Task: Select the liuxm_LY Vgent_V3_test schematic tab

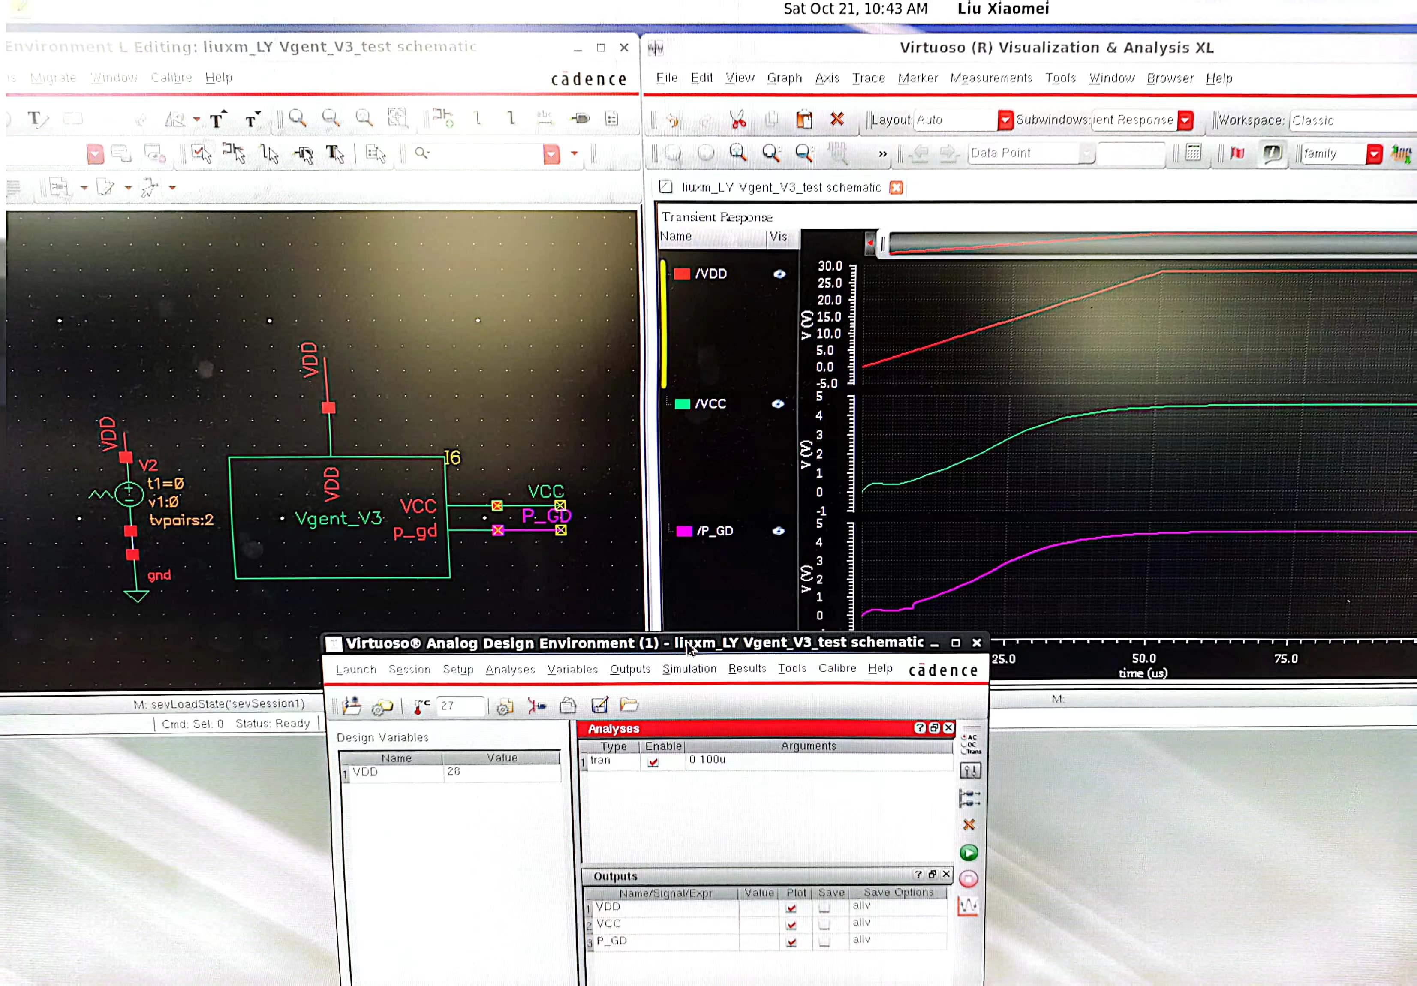Action: click(x=781, y=187)
